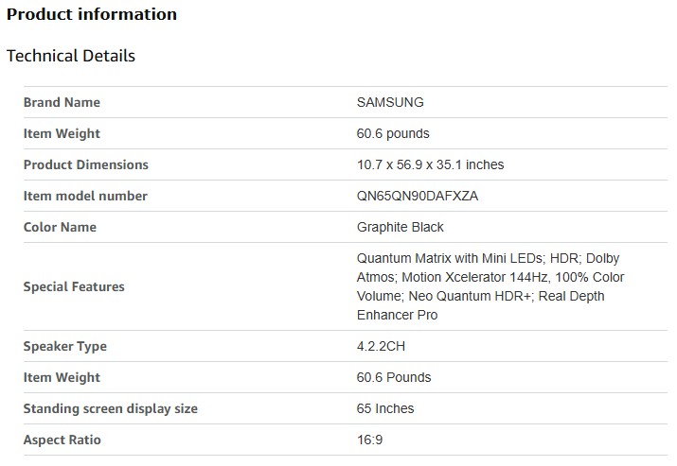Image resolution: width=677 pixels, height=466 pixels.
Task: Click the Speaker Type label
Action: [x=65, y=346]
